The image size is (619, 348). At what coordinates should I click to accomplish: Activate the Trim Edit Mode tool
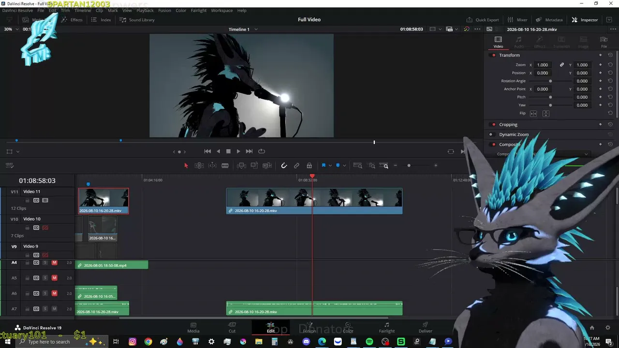tap(199, 166)
